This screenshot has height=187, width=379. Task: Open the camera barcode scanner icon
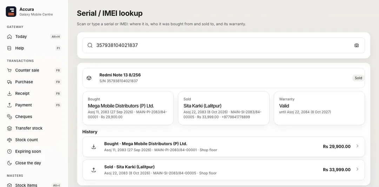coord(357,45)
